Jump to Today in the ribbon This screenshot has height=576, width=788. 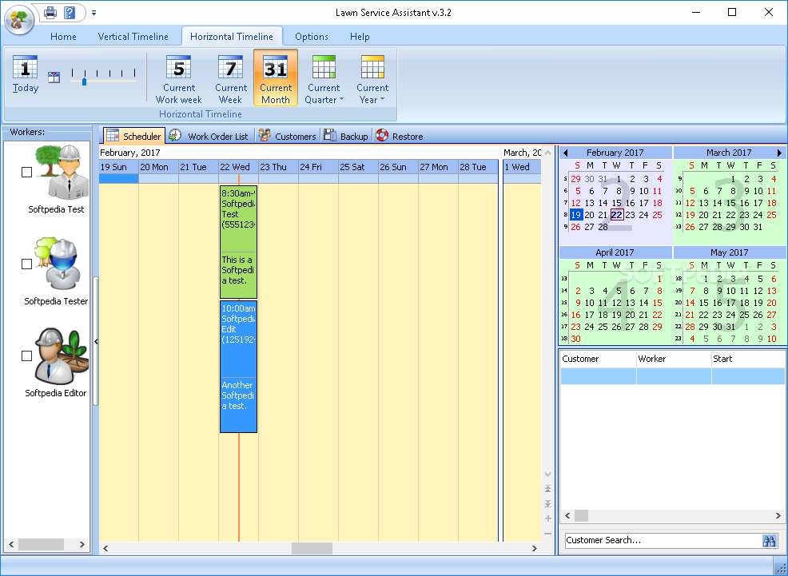tap(25, 74)
